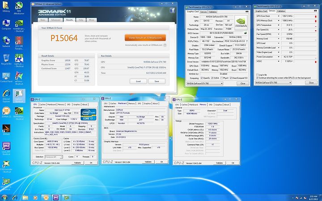Toggle the DirectCompute 5.0 checkbox
This screenshot has width=322, height=201.
click(x=231, y=78)
